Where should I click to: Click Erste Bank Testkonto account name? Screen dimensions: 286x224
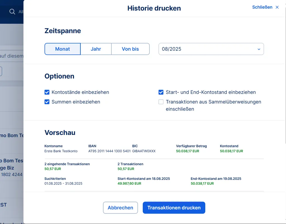61,151
